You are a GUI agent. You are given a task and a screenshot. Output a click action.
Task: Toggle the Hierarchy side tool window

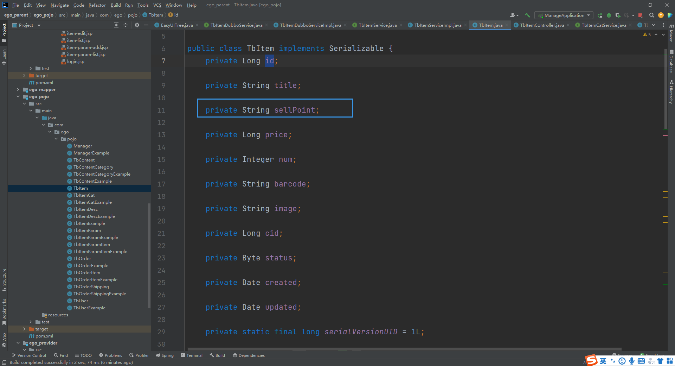(x=671, y=92)
